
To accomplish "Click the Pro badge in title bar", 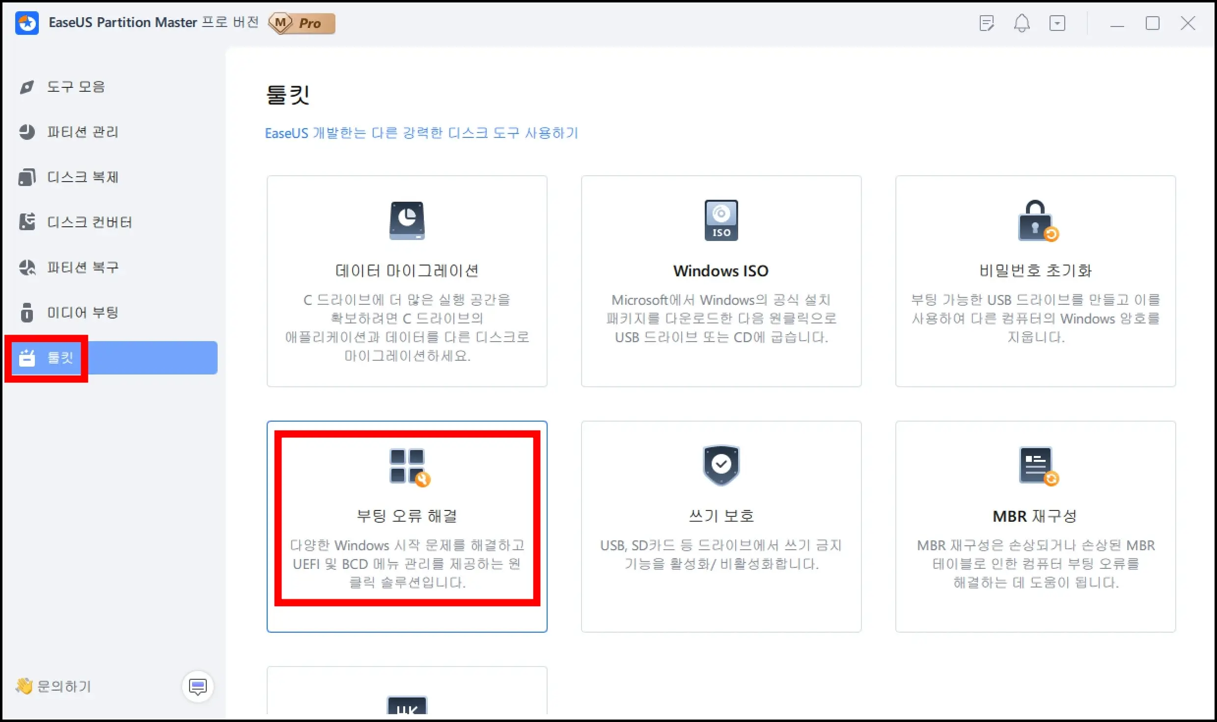I will click(302, 23).
